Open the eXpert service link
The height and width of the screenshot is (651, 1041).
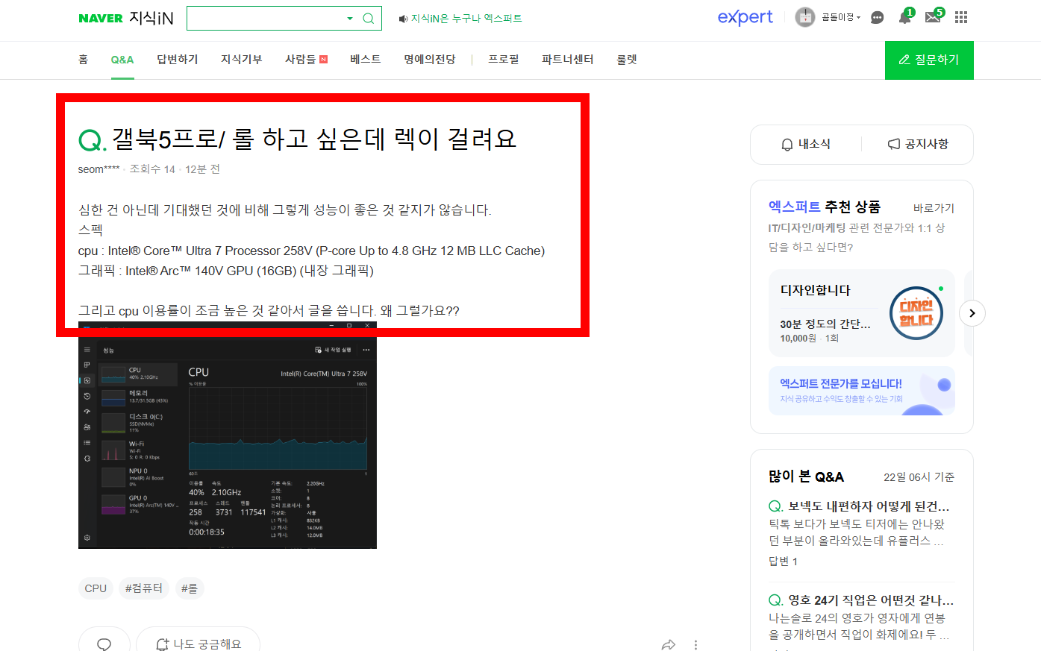[x=745, y=17]
